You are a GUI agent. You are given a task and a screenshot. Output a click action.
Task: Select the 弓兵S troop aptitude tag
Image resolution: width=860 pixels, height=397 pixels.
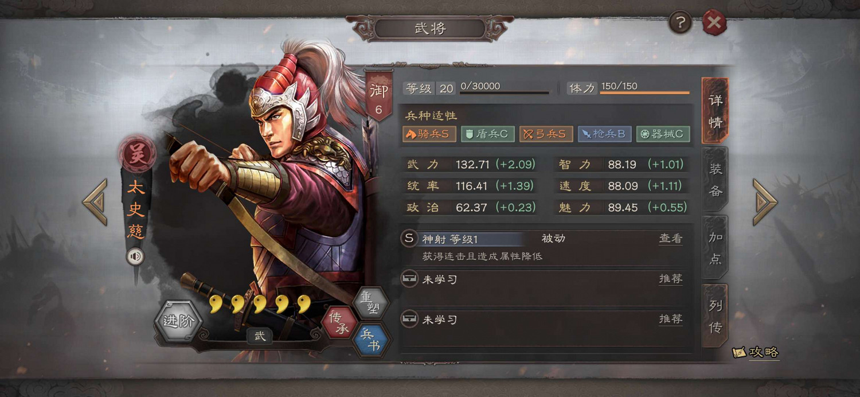point(546,134)
